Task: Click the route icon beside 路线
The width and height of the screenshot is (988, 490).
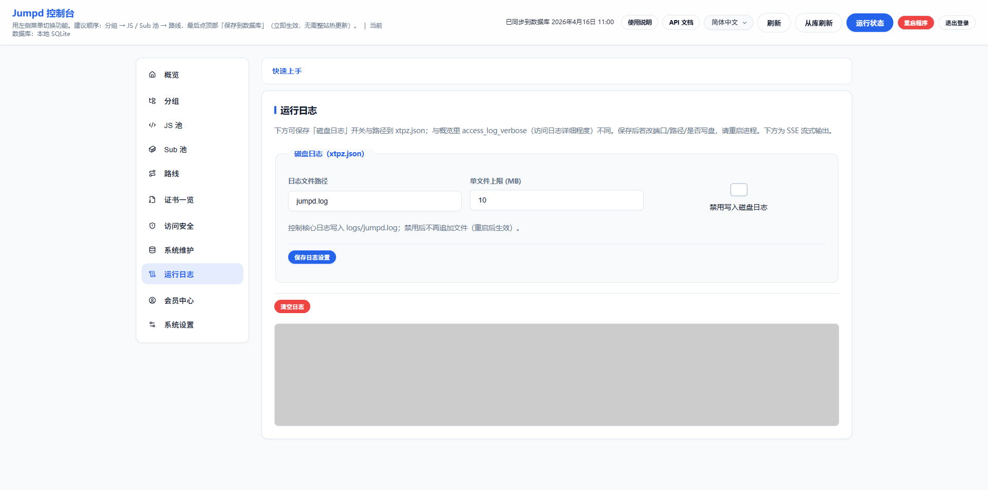Action: pos(152,173)
